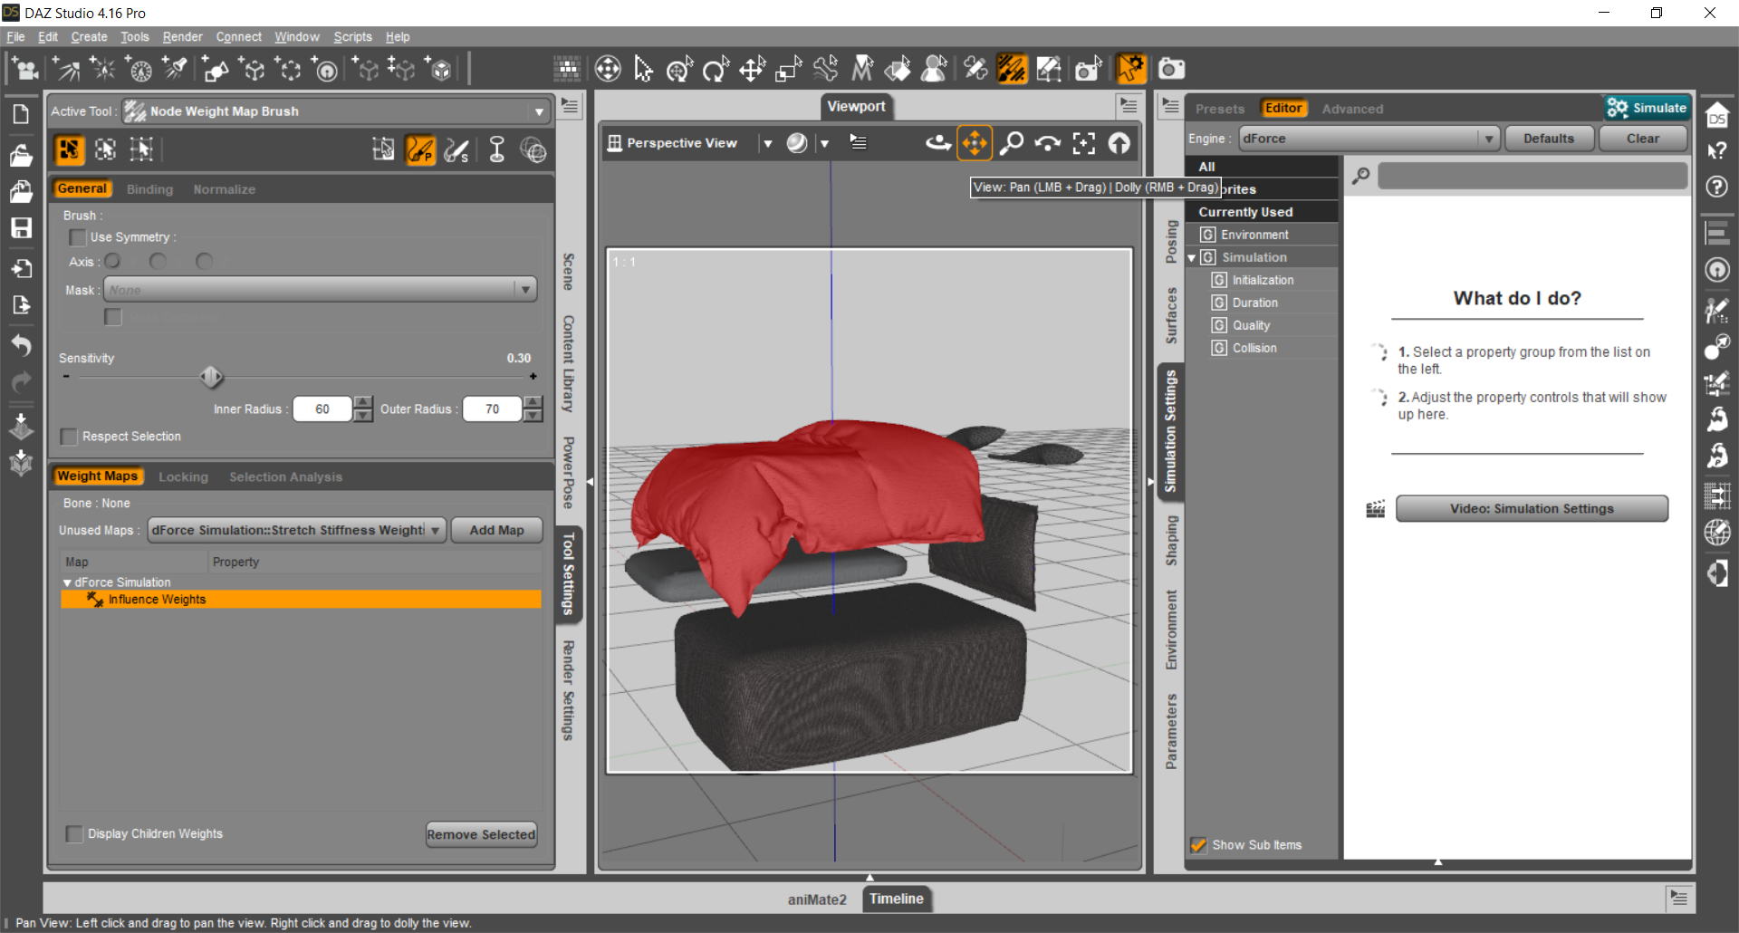Click the Node Weight Map Brush toolbar icon
The height and width of the screenshot is (933, 1739).
coord(1012,69)
